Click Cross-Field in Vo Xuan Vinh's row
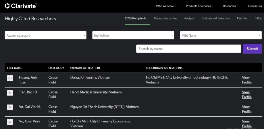Screen dimensions: 264x129 (53, 124)
